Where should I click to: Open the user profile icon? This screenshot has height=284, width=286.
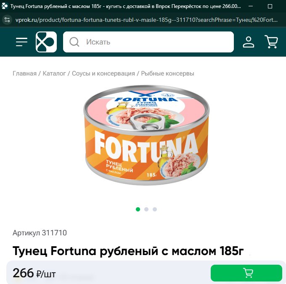pos(249,42)
